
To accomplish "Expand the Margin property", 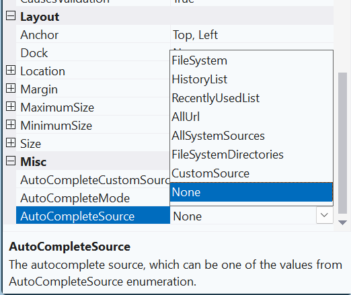I will click(x=11, y=89).
